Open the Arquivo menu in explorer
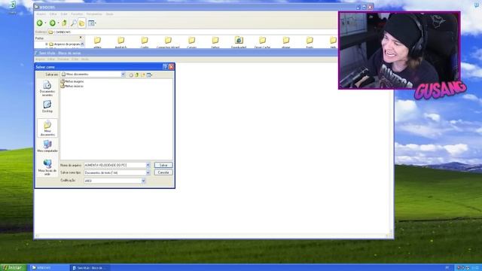 (x=41, y=14)
